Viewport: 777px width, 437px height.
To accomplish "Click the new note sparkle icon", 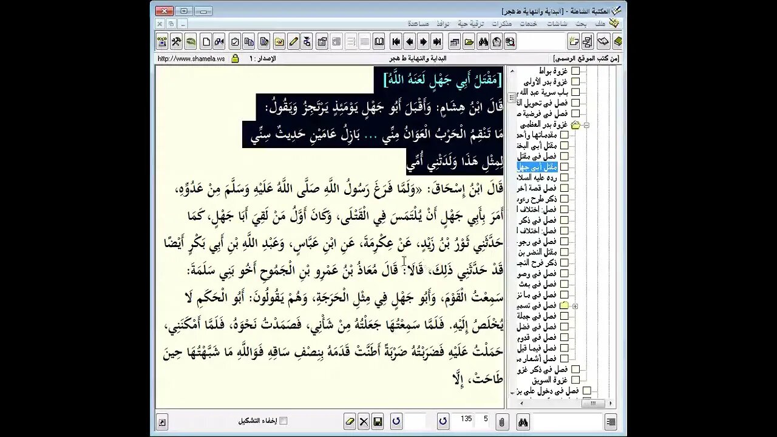I will coord(574,42).
